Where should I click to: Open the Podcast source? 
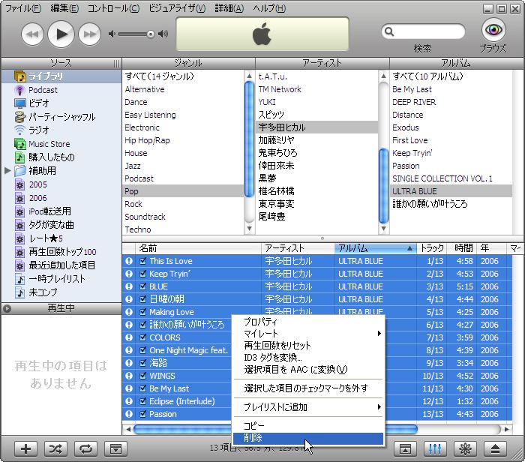(x=61, y=90)
